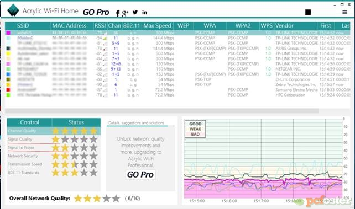Sort by Chan column header
355x209 pixels.
(114, 26)
